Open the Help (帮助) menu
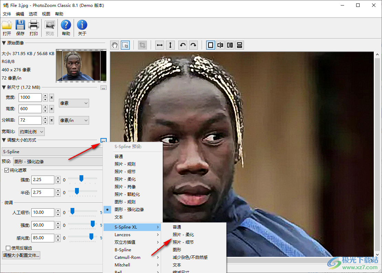This screenshot has width=382, height=273. [59, 14]
